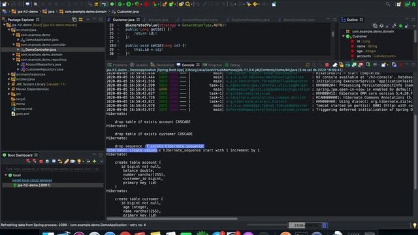Screen dimensions: 418x235
Task: Click the red stop circle icon in main toolbar
Action: [x=146, y=4]
